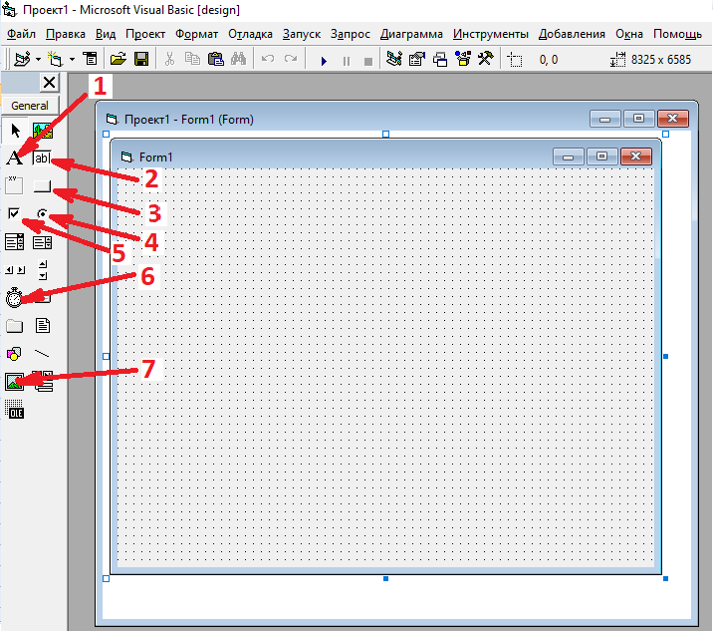Click the Paste clipboard icon

215,59
